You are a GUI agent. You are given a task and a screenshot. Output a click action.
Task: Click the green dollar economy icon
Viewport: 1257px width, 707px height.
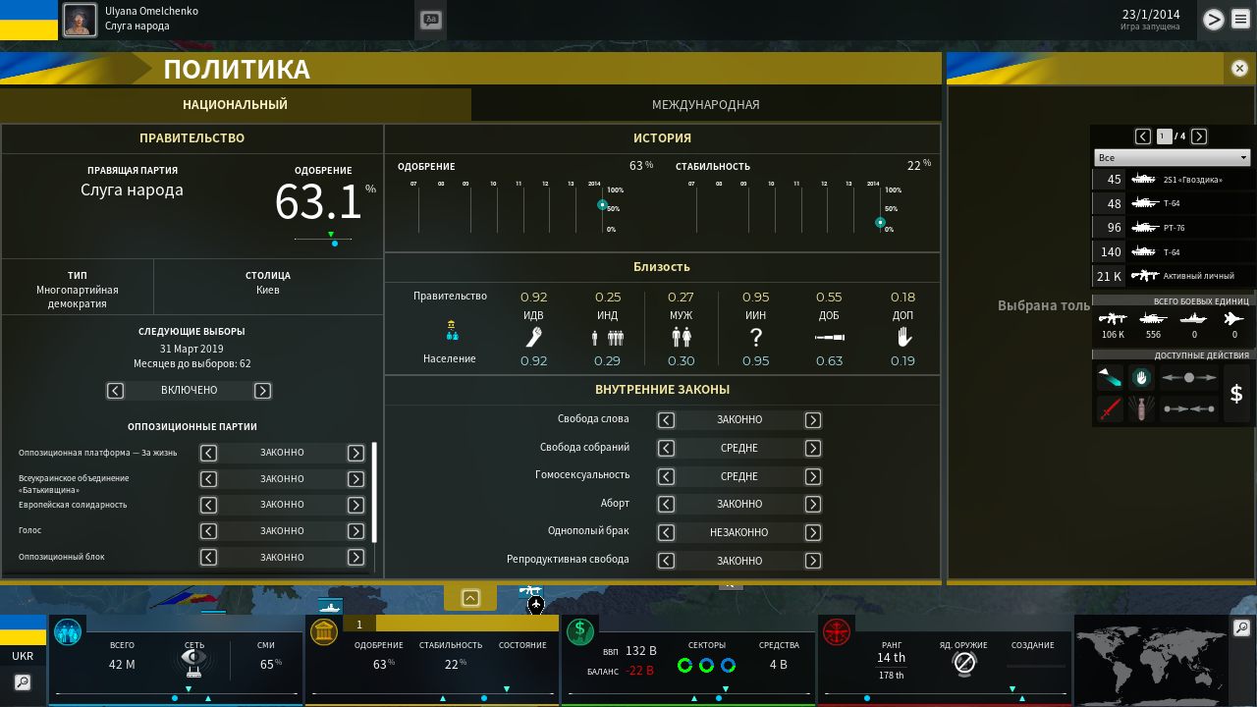(579, 631)
